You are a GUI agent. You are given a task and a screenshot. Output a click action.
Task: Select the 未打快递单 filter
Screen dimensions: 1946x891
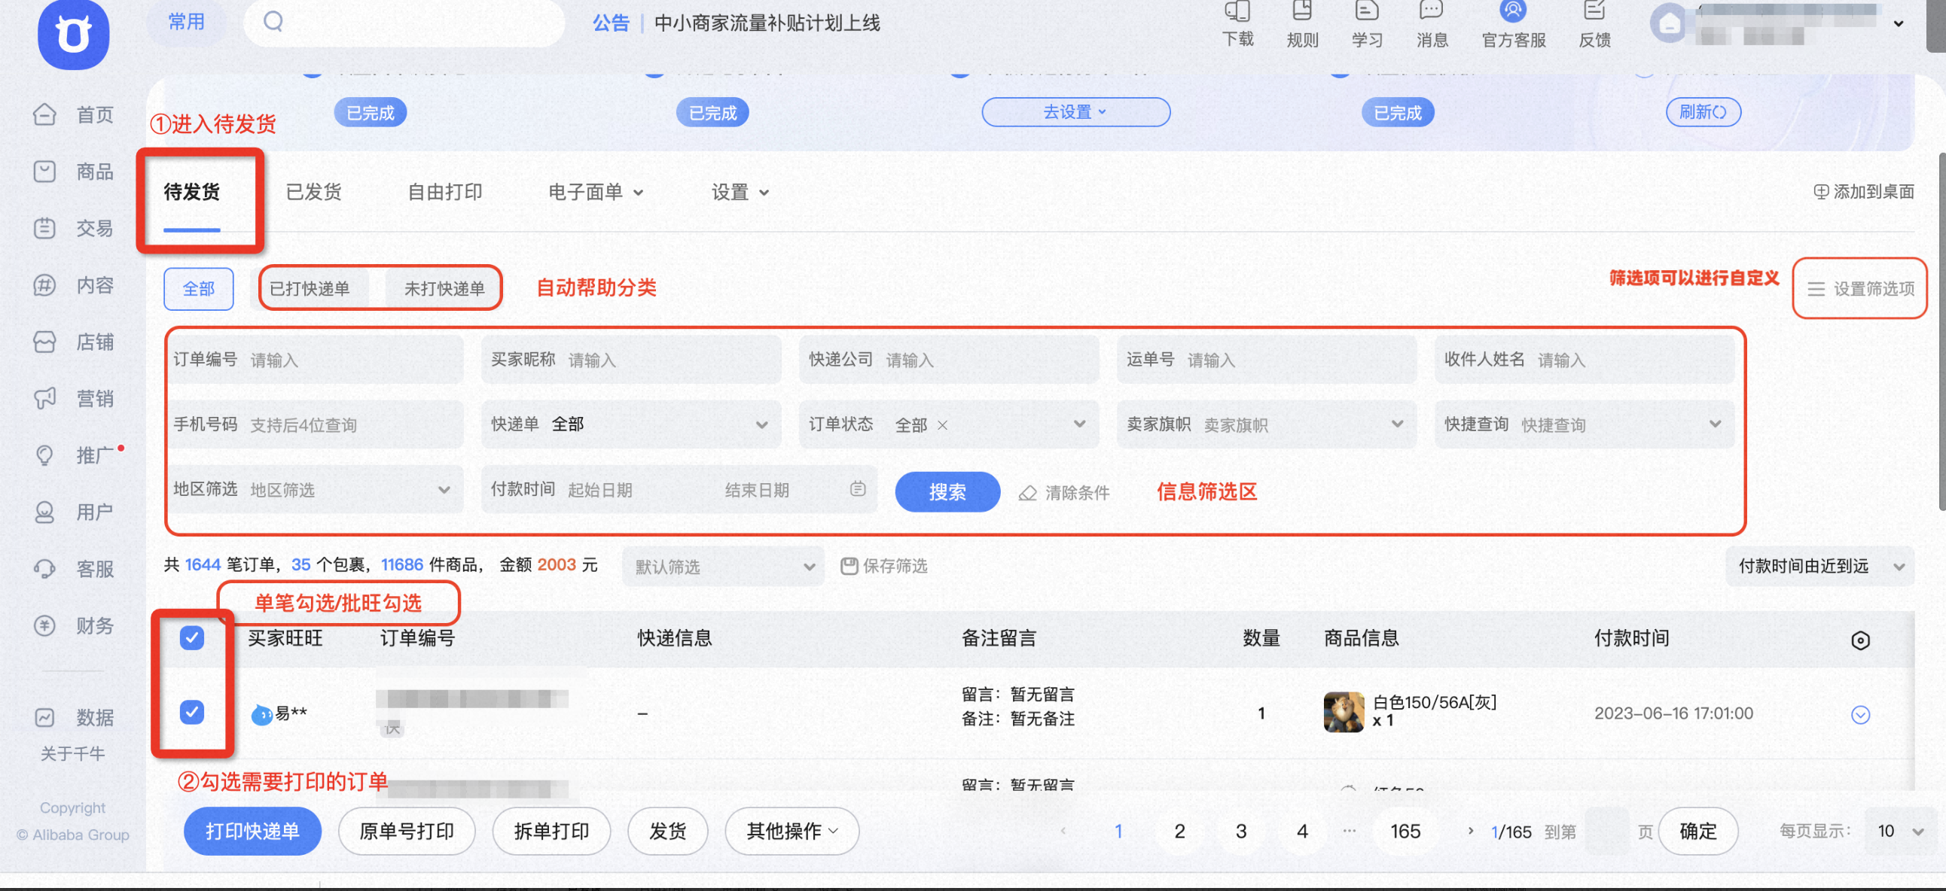(x=444, y=288)
